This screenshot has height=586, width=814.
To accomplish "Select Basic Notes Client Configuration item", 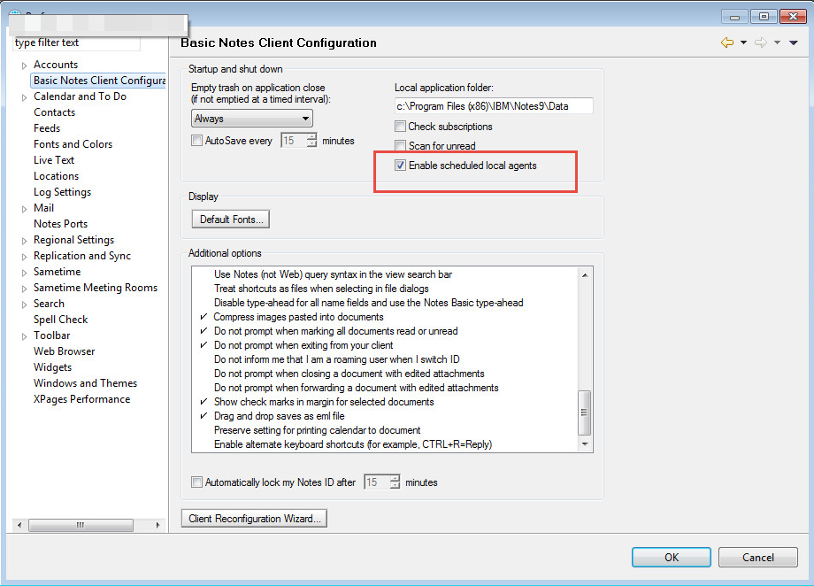I will (x=98, y=81).
